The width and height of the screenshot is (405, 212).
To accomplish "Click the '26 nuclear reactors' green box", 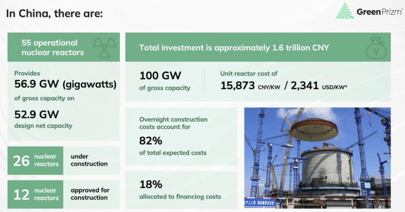I will (35, 161).
